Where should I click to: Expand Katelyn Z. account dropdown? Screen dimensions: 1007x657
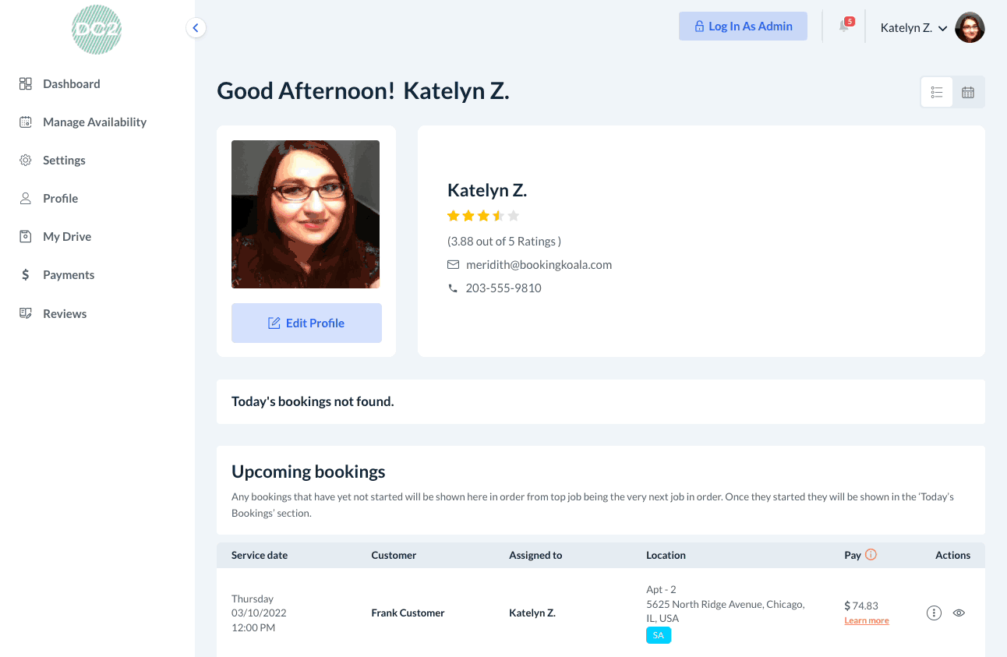tap(914, 28)
